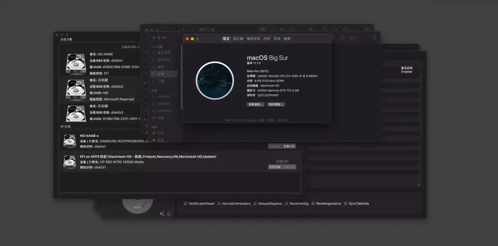Open Untitled 1 in Finder sidebar locations
498x246 pixels.
pos(164,96)
